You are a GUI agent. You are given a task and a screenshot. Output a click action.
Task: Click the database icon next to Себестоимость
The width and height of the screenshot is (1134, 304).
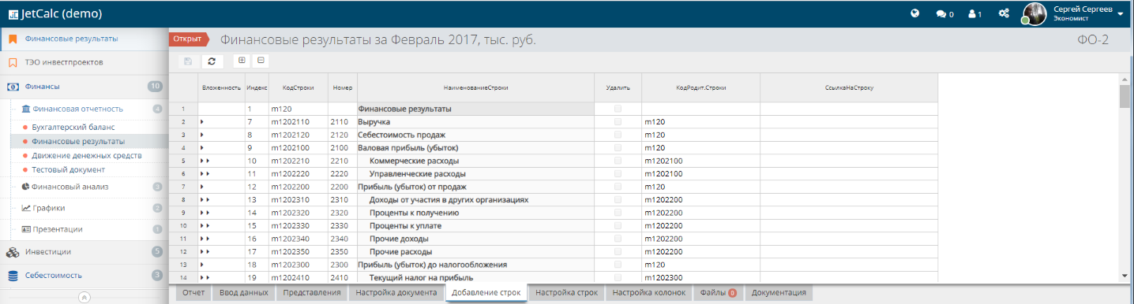tap(13, 276)
